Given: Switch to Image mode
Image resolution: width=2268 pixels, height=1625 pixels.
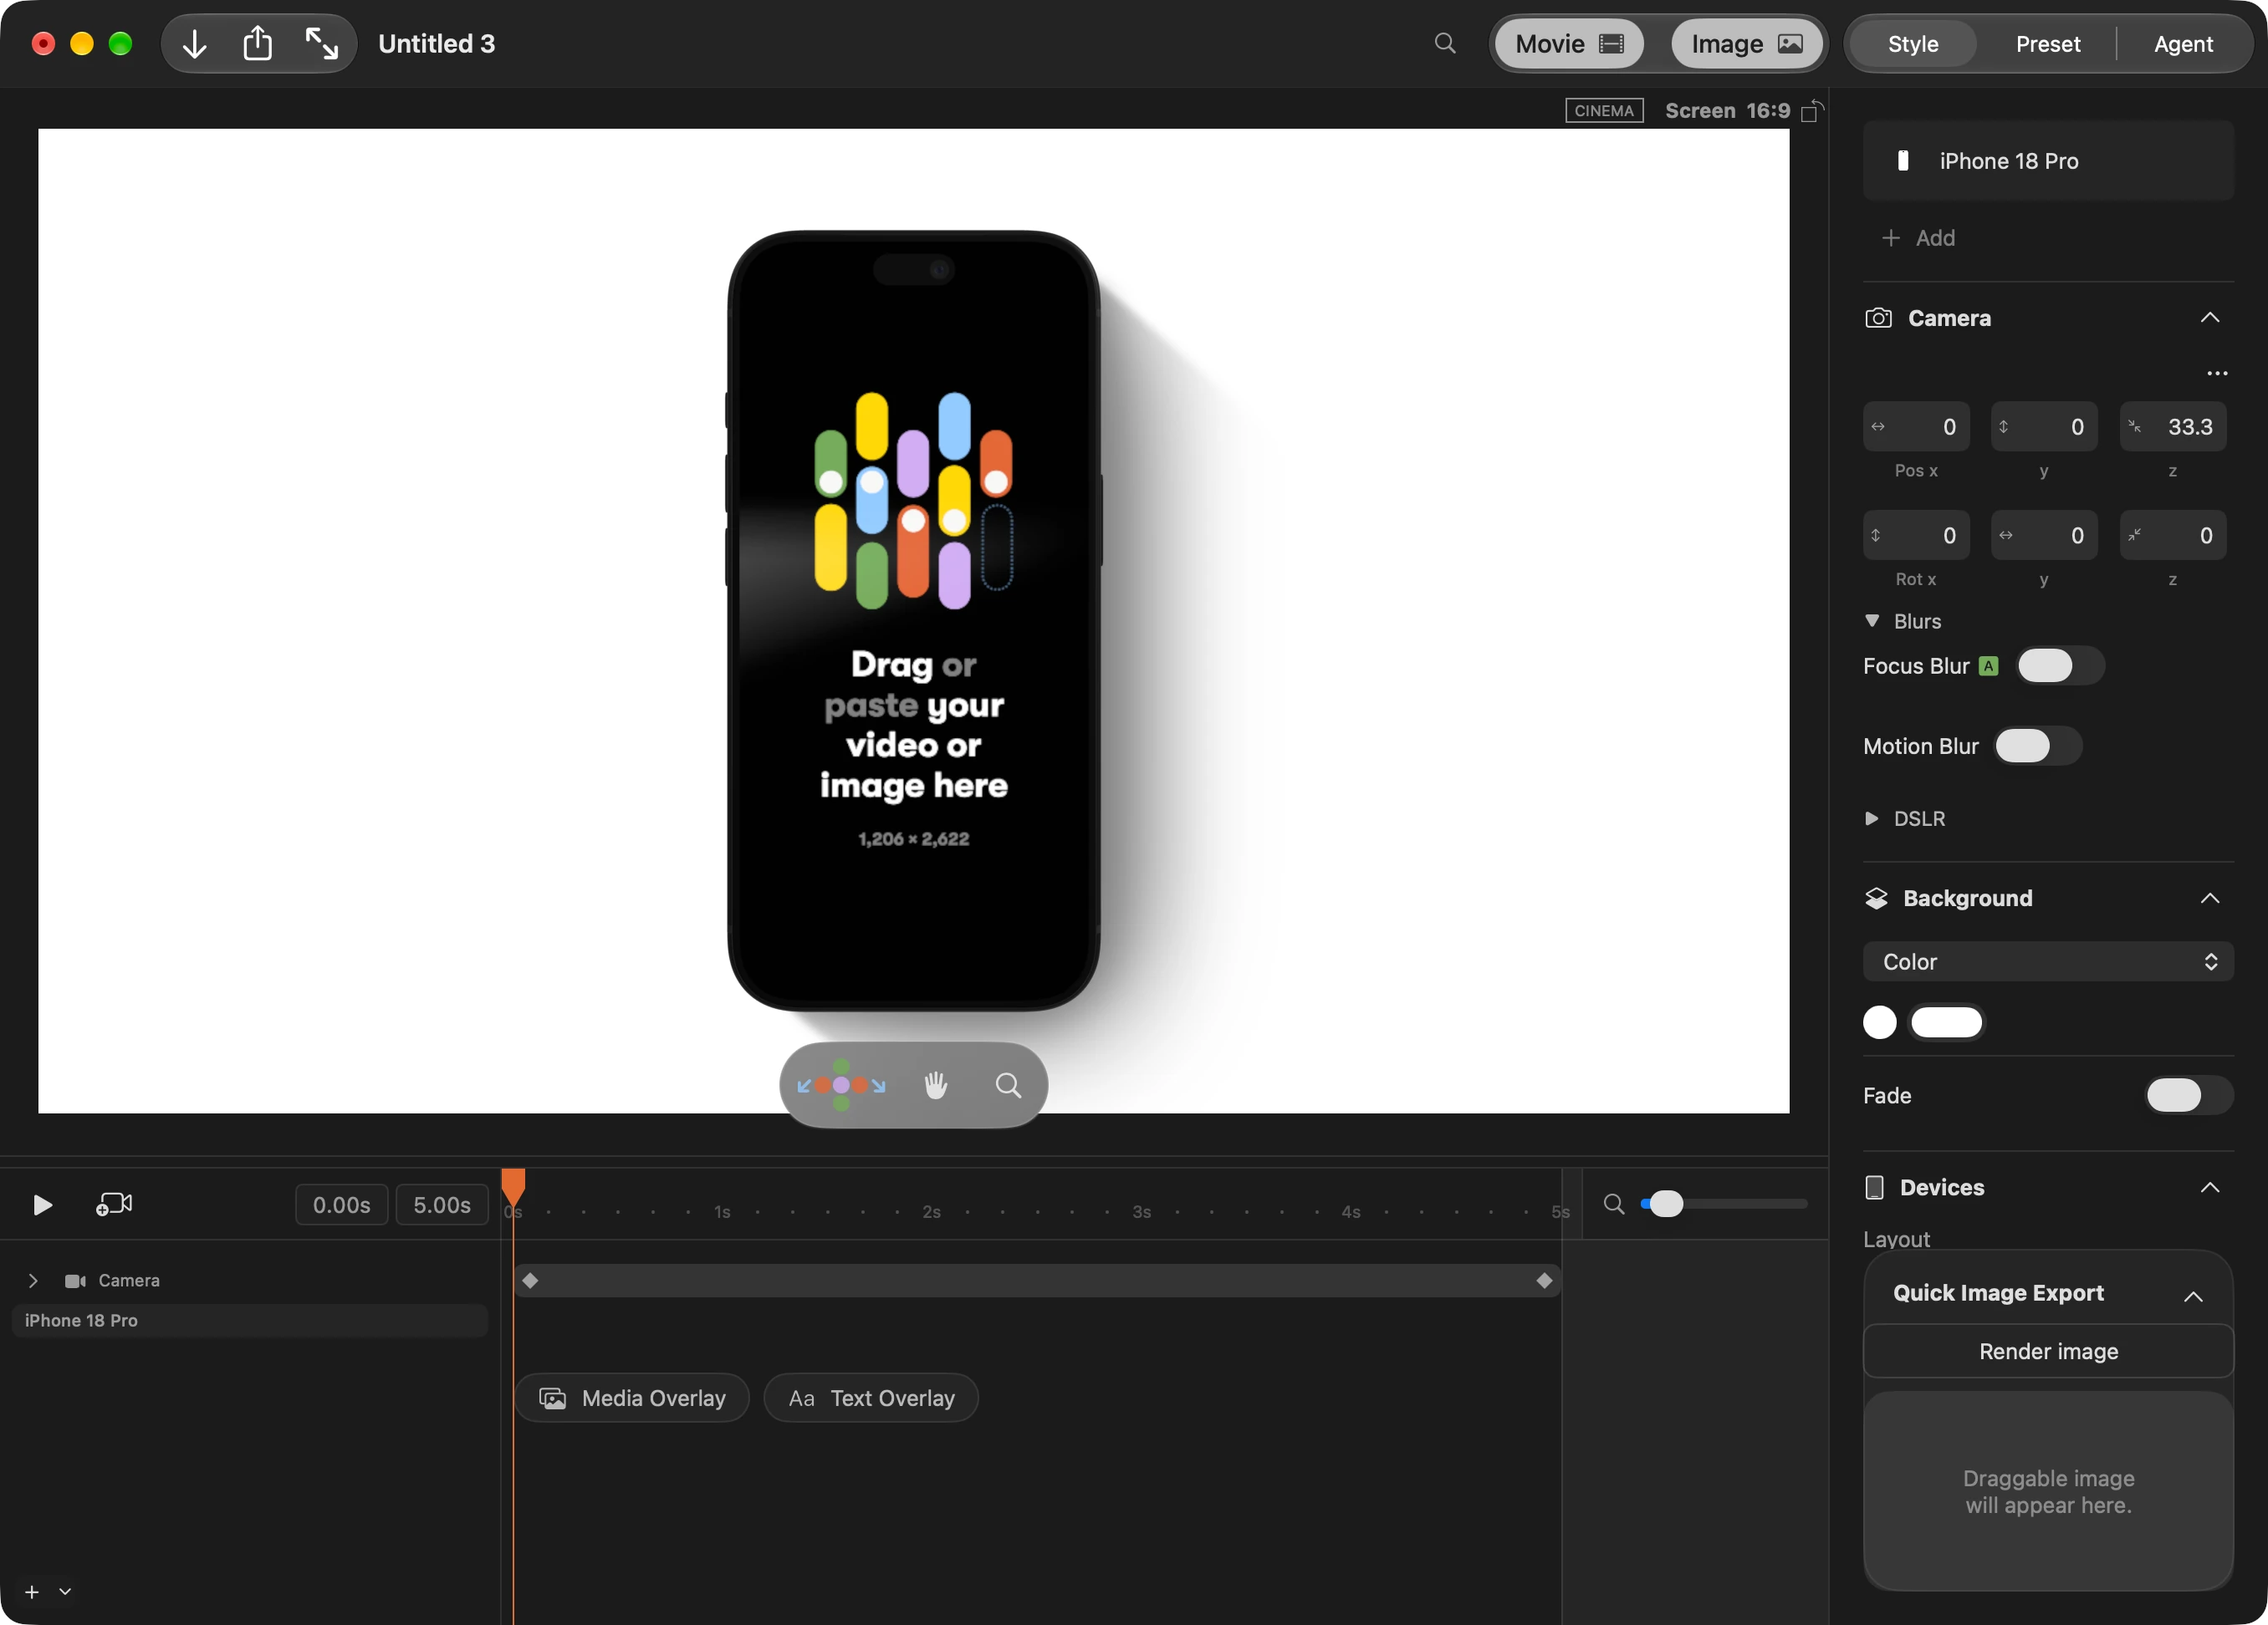Looking at the screenshot, I should click(1746, 44).
